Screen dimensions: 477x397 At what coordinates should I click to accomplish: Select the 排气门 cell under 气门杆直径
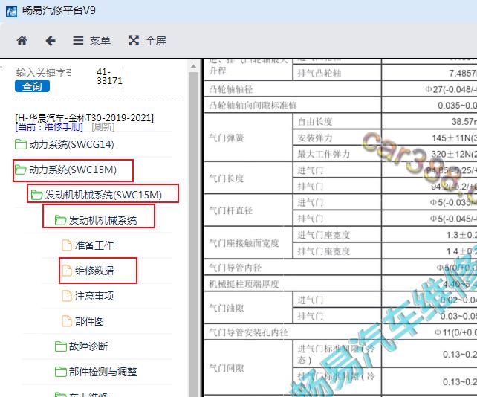337,219
